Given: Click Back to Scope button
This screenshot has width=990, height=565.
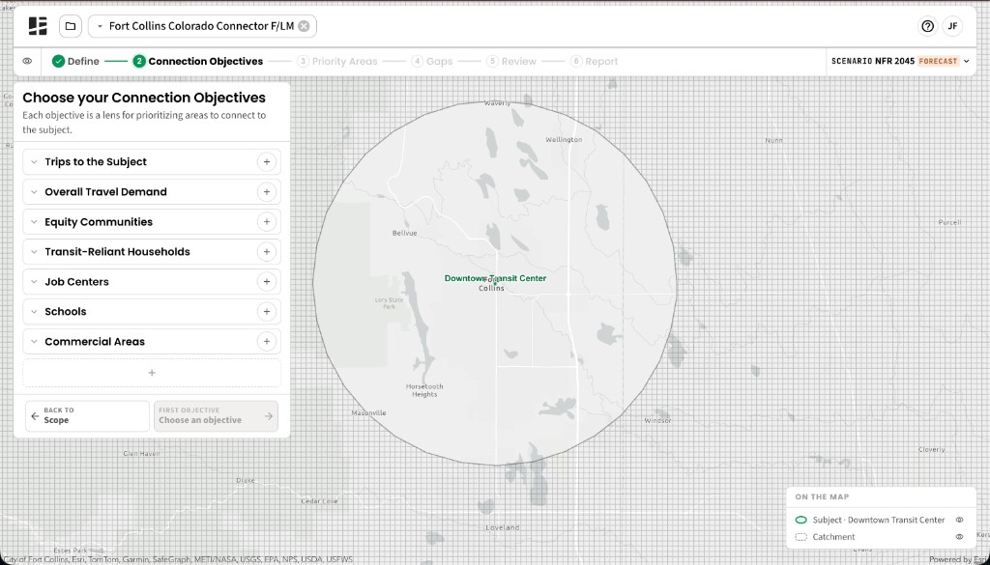Looking at the screenshot, I should coord(87,416).
